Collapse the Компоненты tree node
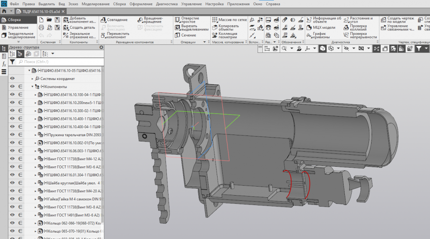 coord(33,86)
